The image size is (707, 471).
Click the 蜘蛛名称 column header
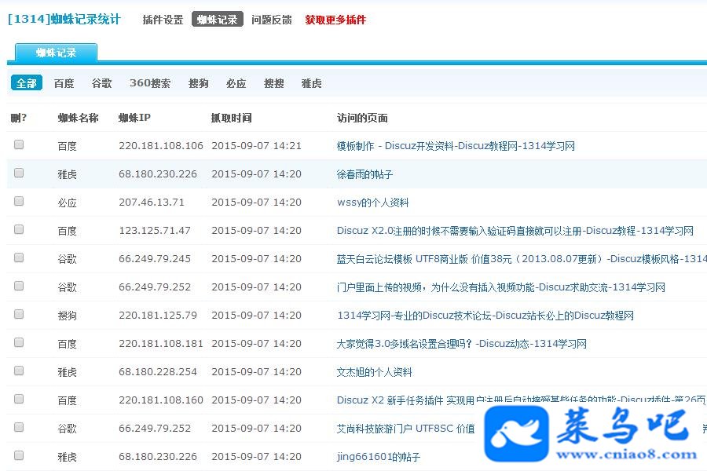[78, 118]
